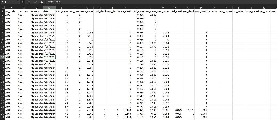Click value 3.286 in row 31 column G
This screenshot has width=277, height=120.
[x=87, y=117]
